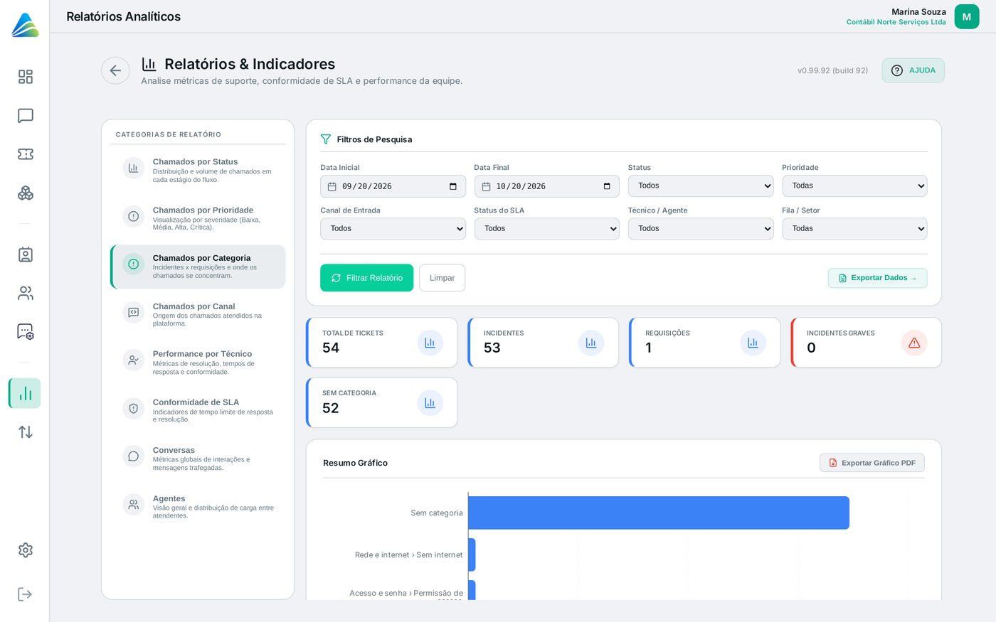The image size is (996, 622).
Task: Select Agentes report category
Action: (198, 507)
